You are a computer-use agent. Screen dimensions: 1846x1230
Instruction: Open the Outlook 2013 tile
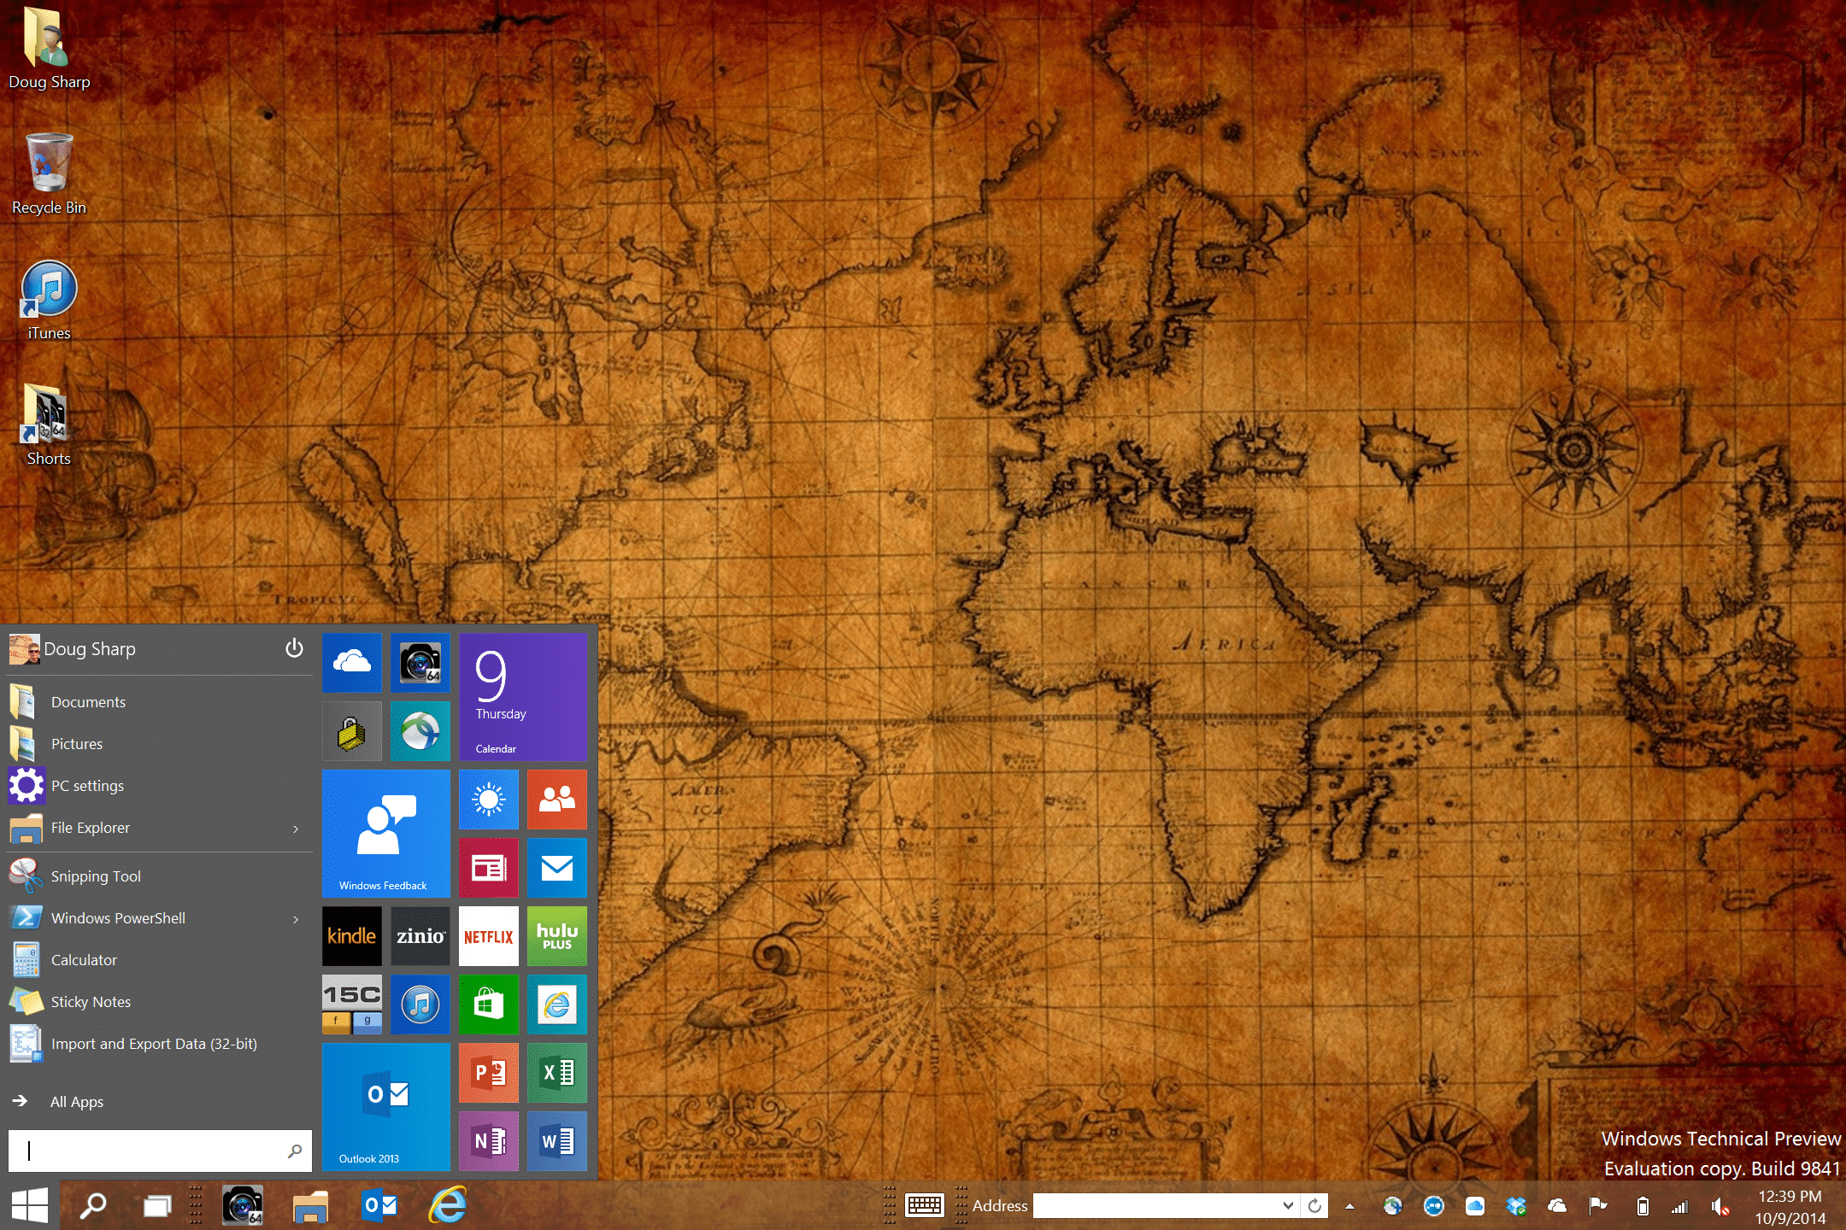tap(385, 1106)
